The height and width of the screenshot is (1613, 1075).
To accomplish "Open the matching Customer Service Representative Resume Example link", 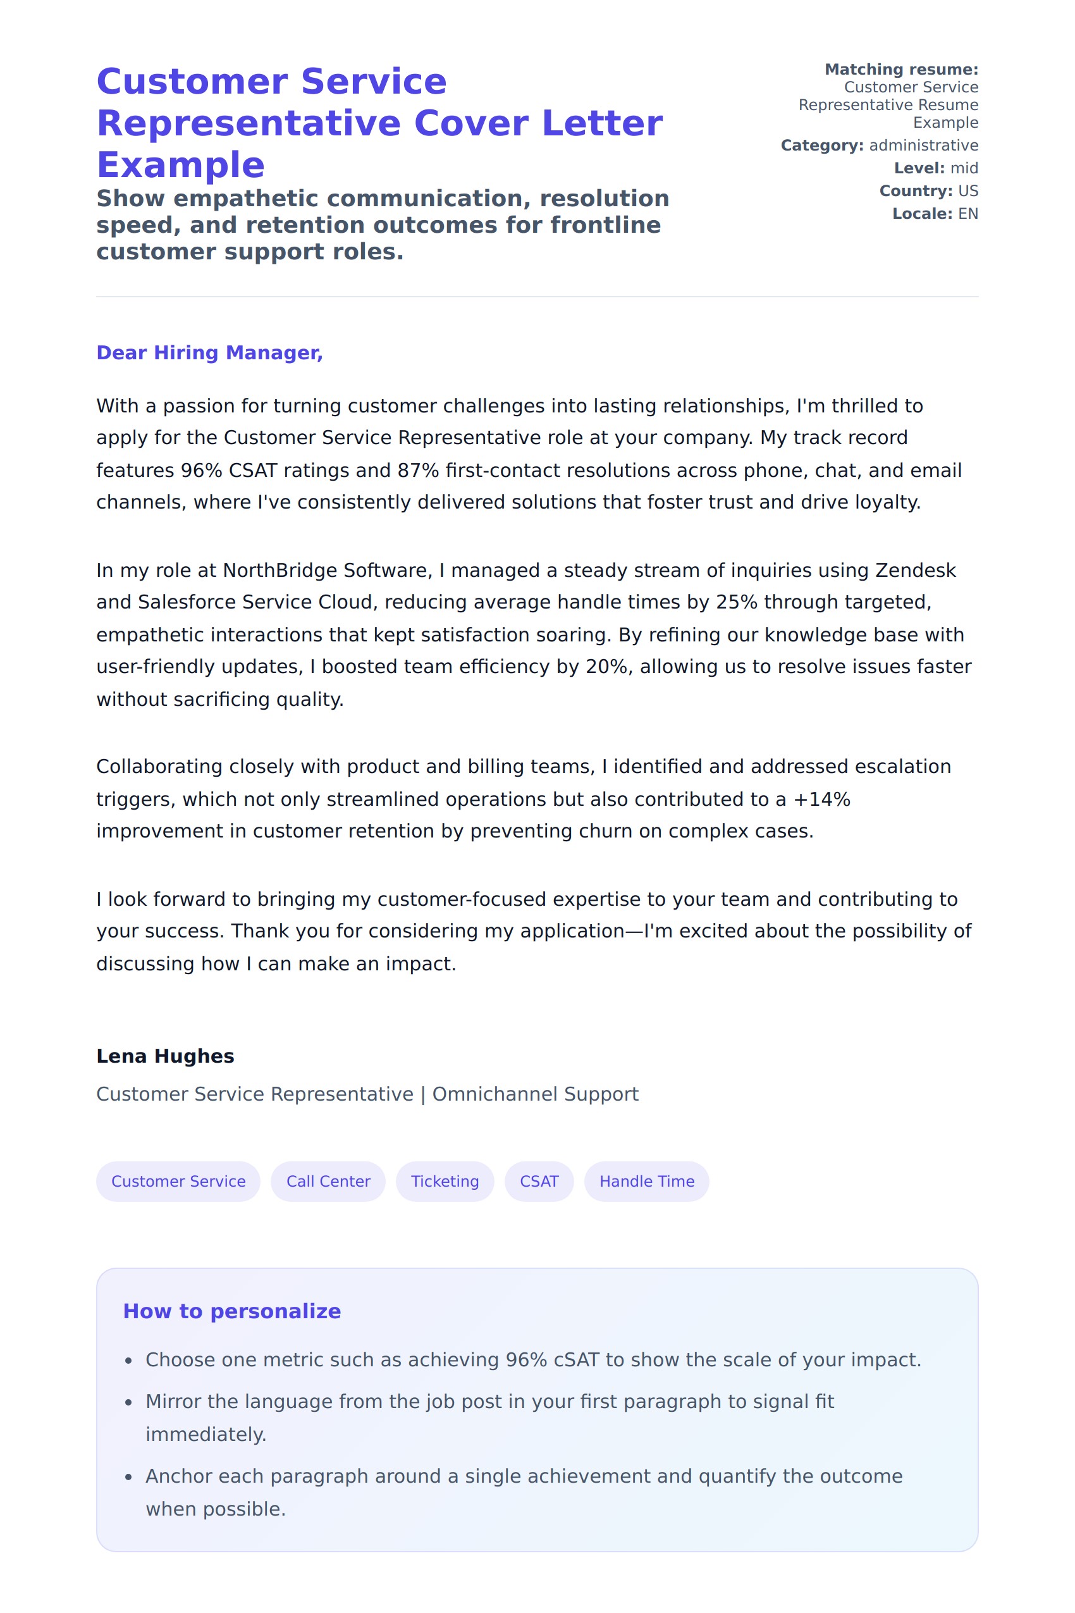I will tap(888, 105).
